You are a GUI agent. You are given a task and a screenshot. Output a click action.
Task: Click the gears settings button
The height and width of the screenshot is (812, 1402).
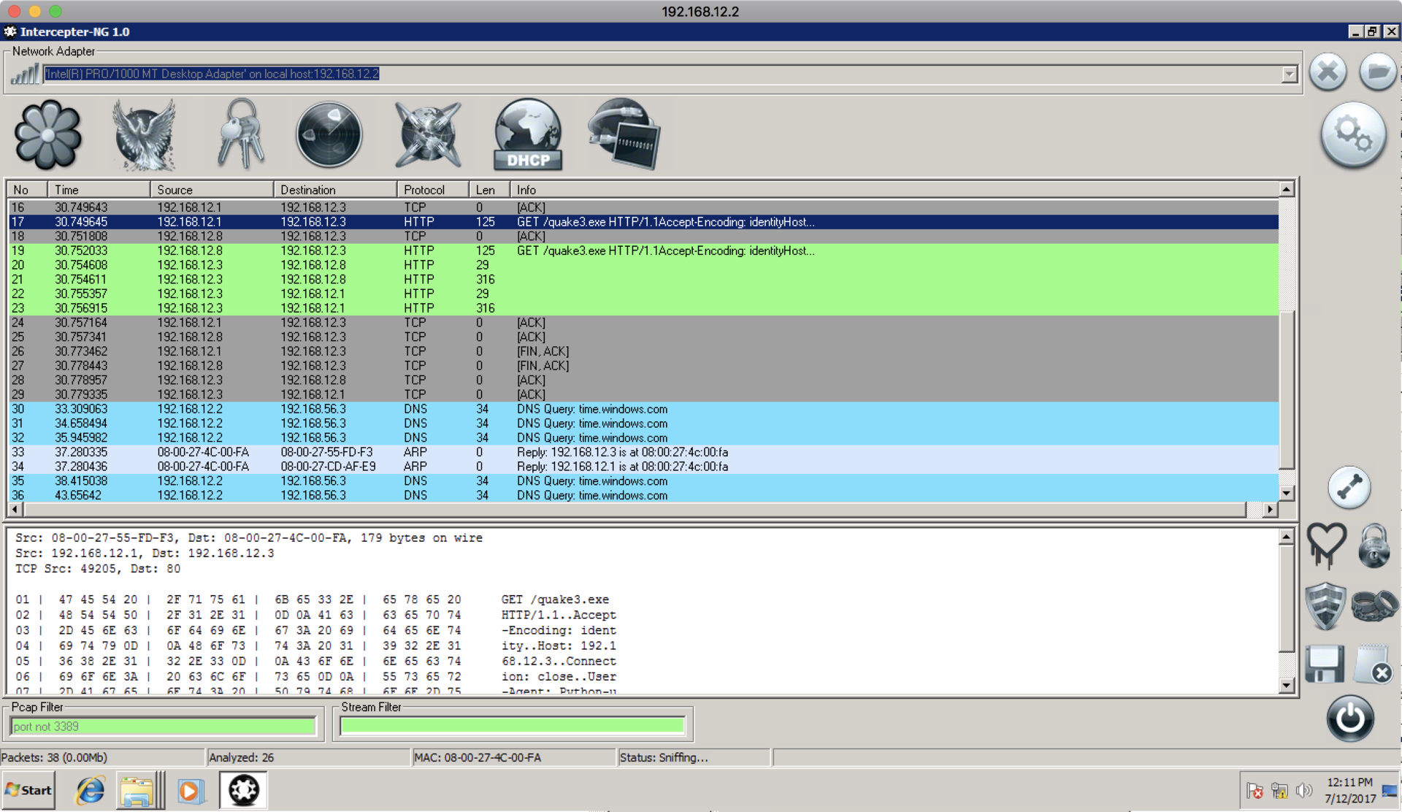coord(1352,135)
